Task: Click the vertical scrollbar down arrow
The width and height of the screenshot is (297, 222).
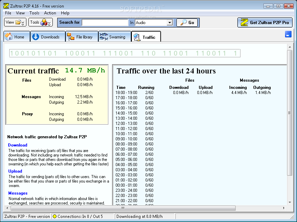Action: pos(289,202)
